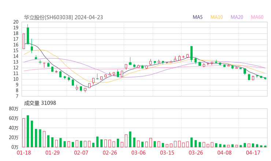Viewport: 271px width, 161px height.
Task: Click the 01-18 date label
Action: tap(24, 153)
